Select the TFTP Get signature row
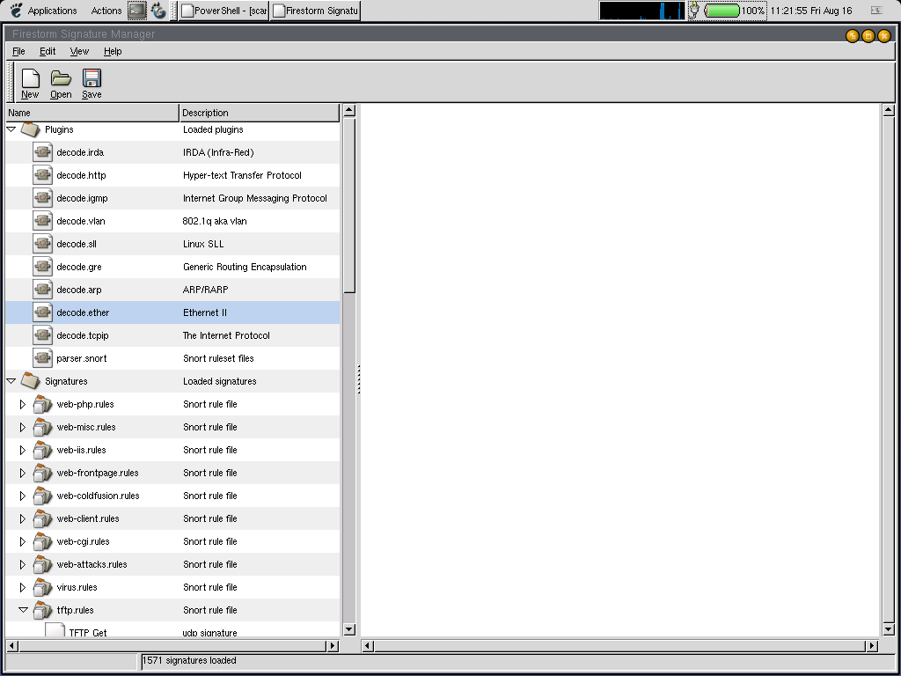This screenshot has height=676, width=901. (172, 630)
